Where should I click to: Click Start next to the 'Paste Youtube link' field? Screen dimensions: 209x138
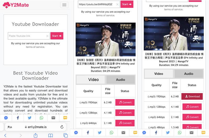(57, 36)
